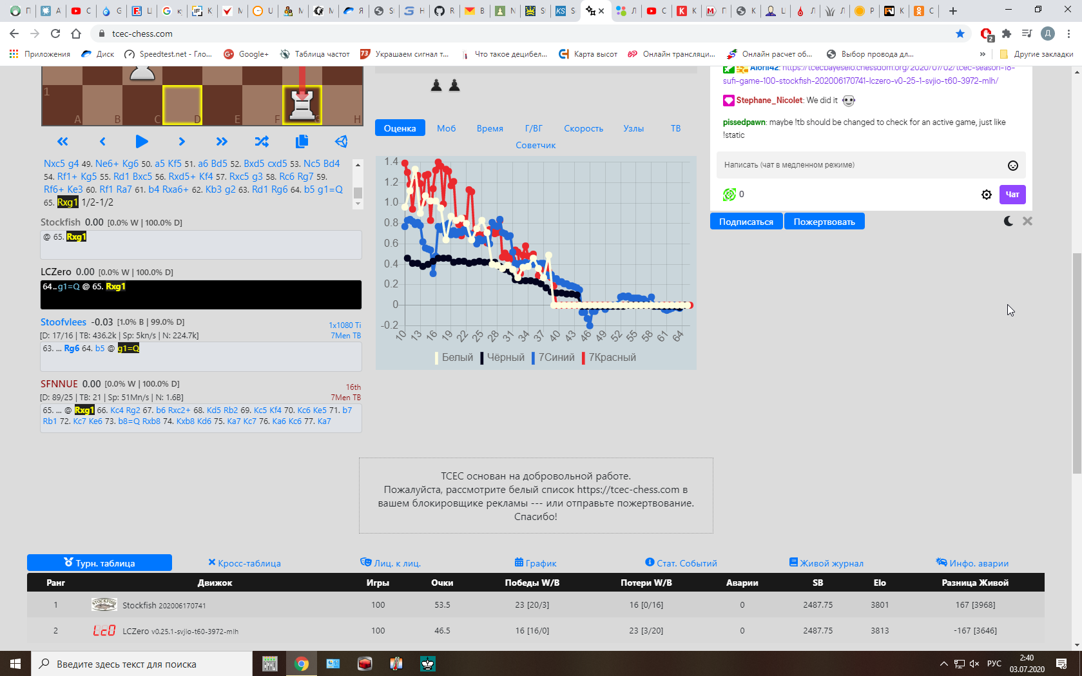Open Speedtest.net bookmark
The width and height of the screenshot is (1082, 676).
(x=168, y=54)
